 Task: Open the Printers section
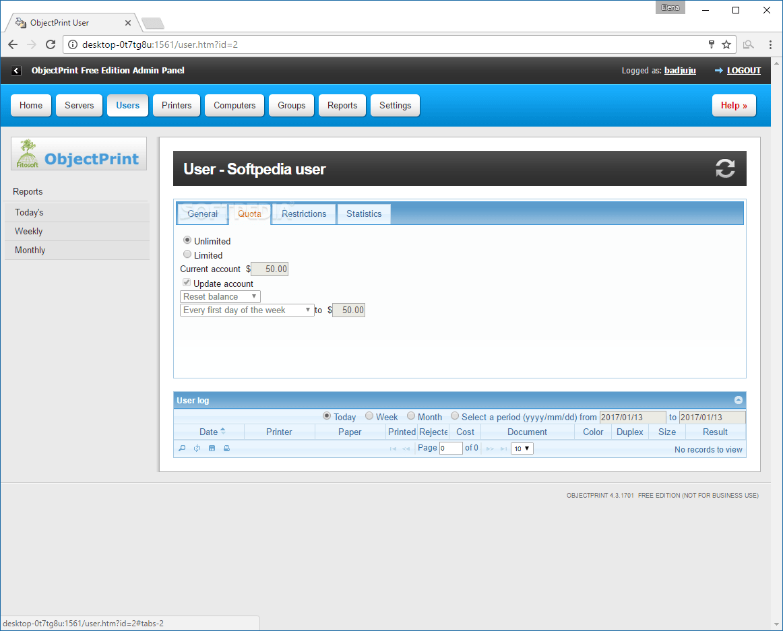[177, 105]
